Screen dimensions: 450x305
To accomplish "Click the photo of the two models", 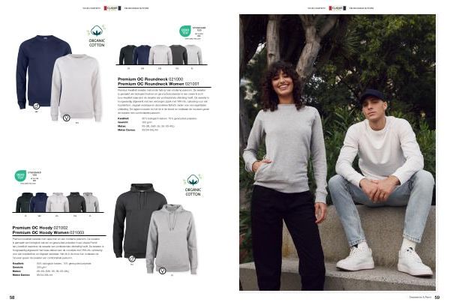I will click(337, 153).
